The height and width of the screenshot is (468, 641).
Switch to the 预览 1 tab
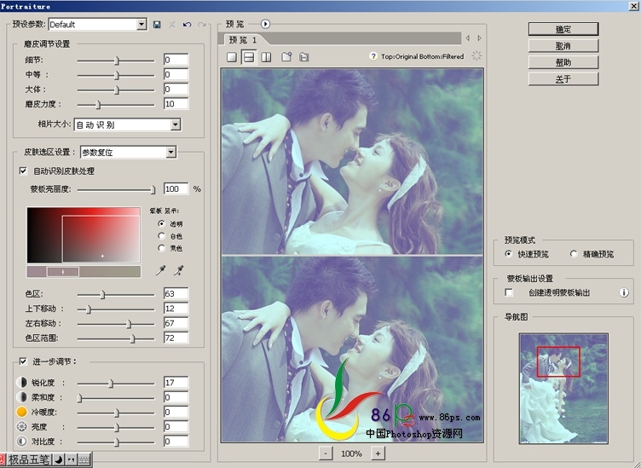[243, 40]
